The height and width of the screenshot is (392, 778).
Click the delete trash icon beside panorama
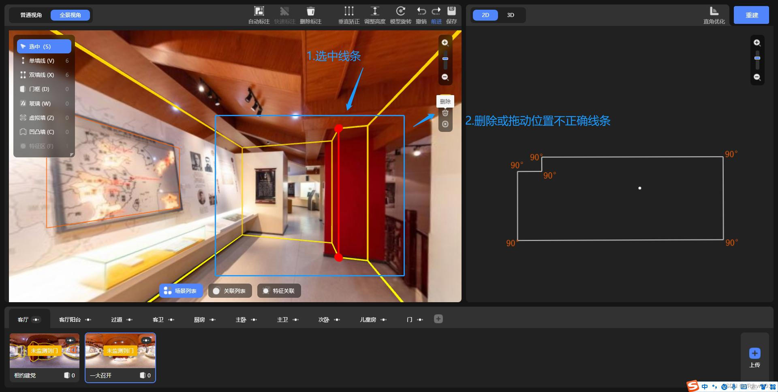445,113
